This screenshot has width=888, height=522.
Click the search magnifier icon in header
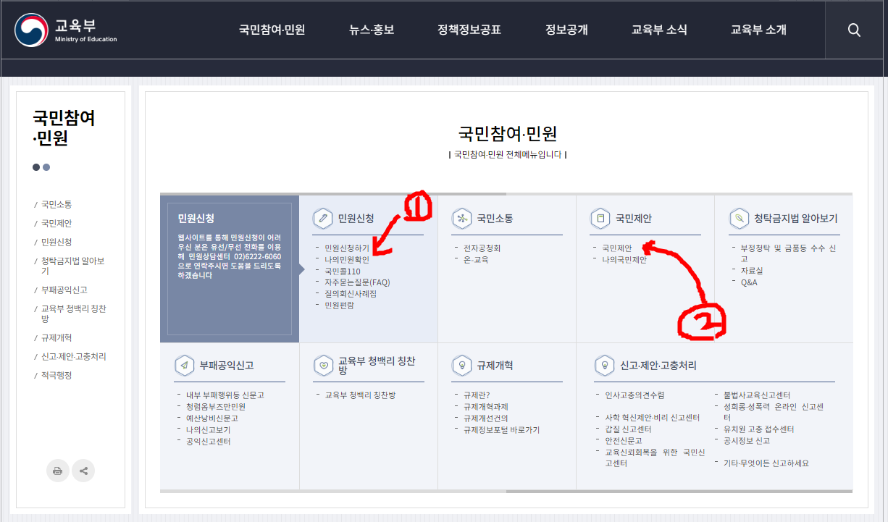point(854,30)
